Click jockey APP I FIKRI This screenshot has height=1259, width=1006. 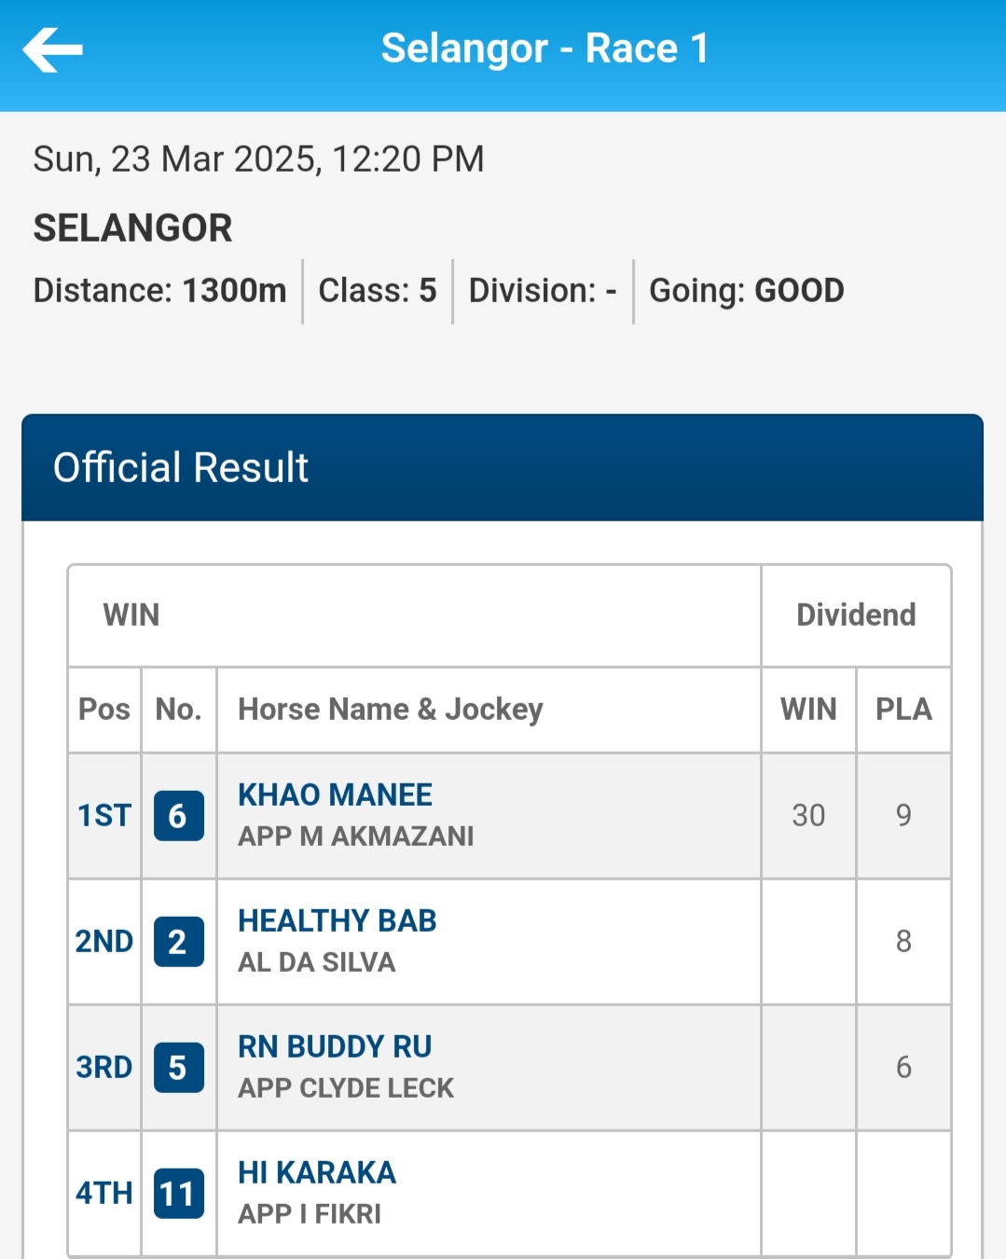pos(310,1214)
